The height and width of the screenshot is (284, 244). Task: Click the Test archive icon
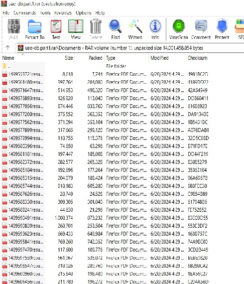coord(56,26)
